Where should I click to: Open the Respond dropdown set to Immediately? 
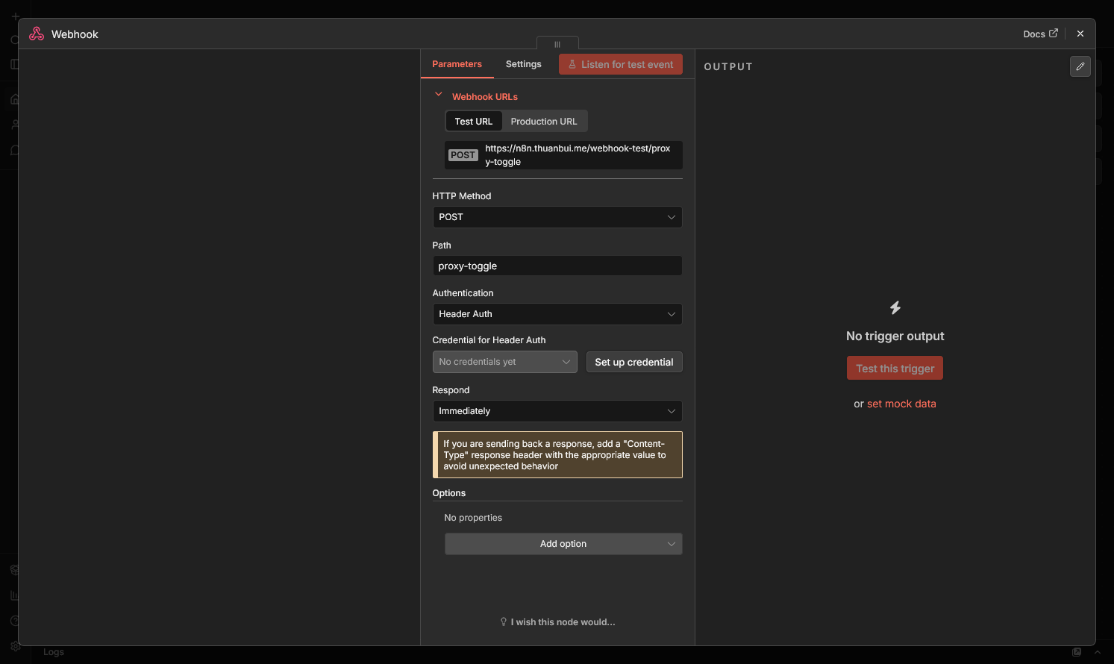(x=557, y=411)
